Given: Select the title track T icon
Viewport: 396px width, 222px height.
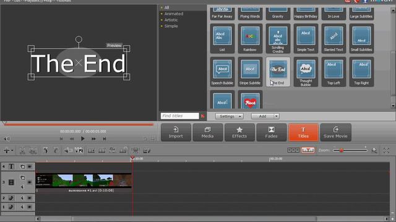Looking at the screenshot, I should click(11, 166).
